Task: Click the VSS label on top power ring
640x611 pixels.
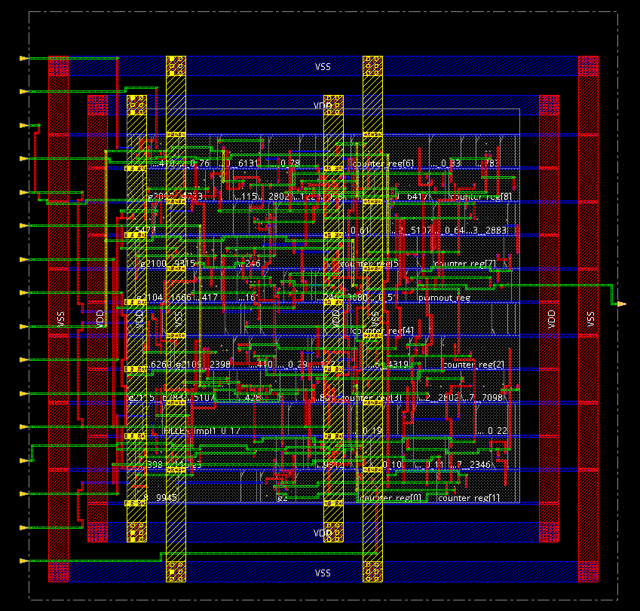Action: [x=323, y=66]
